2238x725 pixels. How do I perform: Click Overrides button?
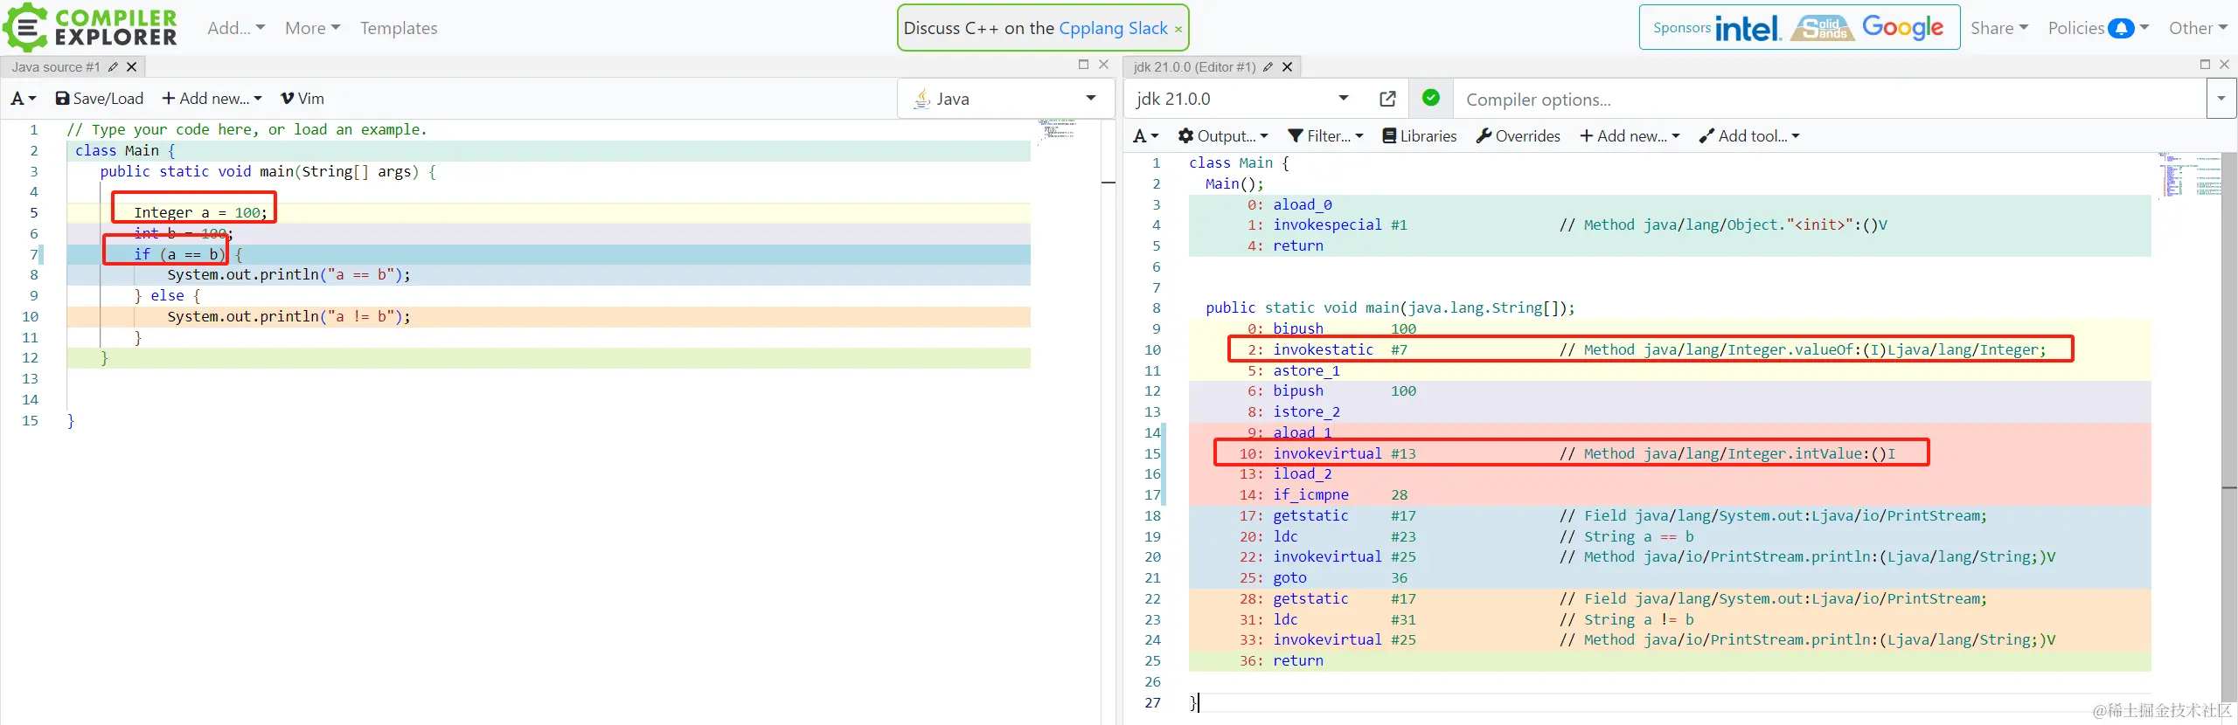(x=1518, y=136)
